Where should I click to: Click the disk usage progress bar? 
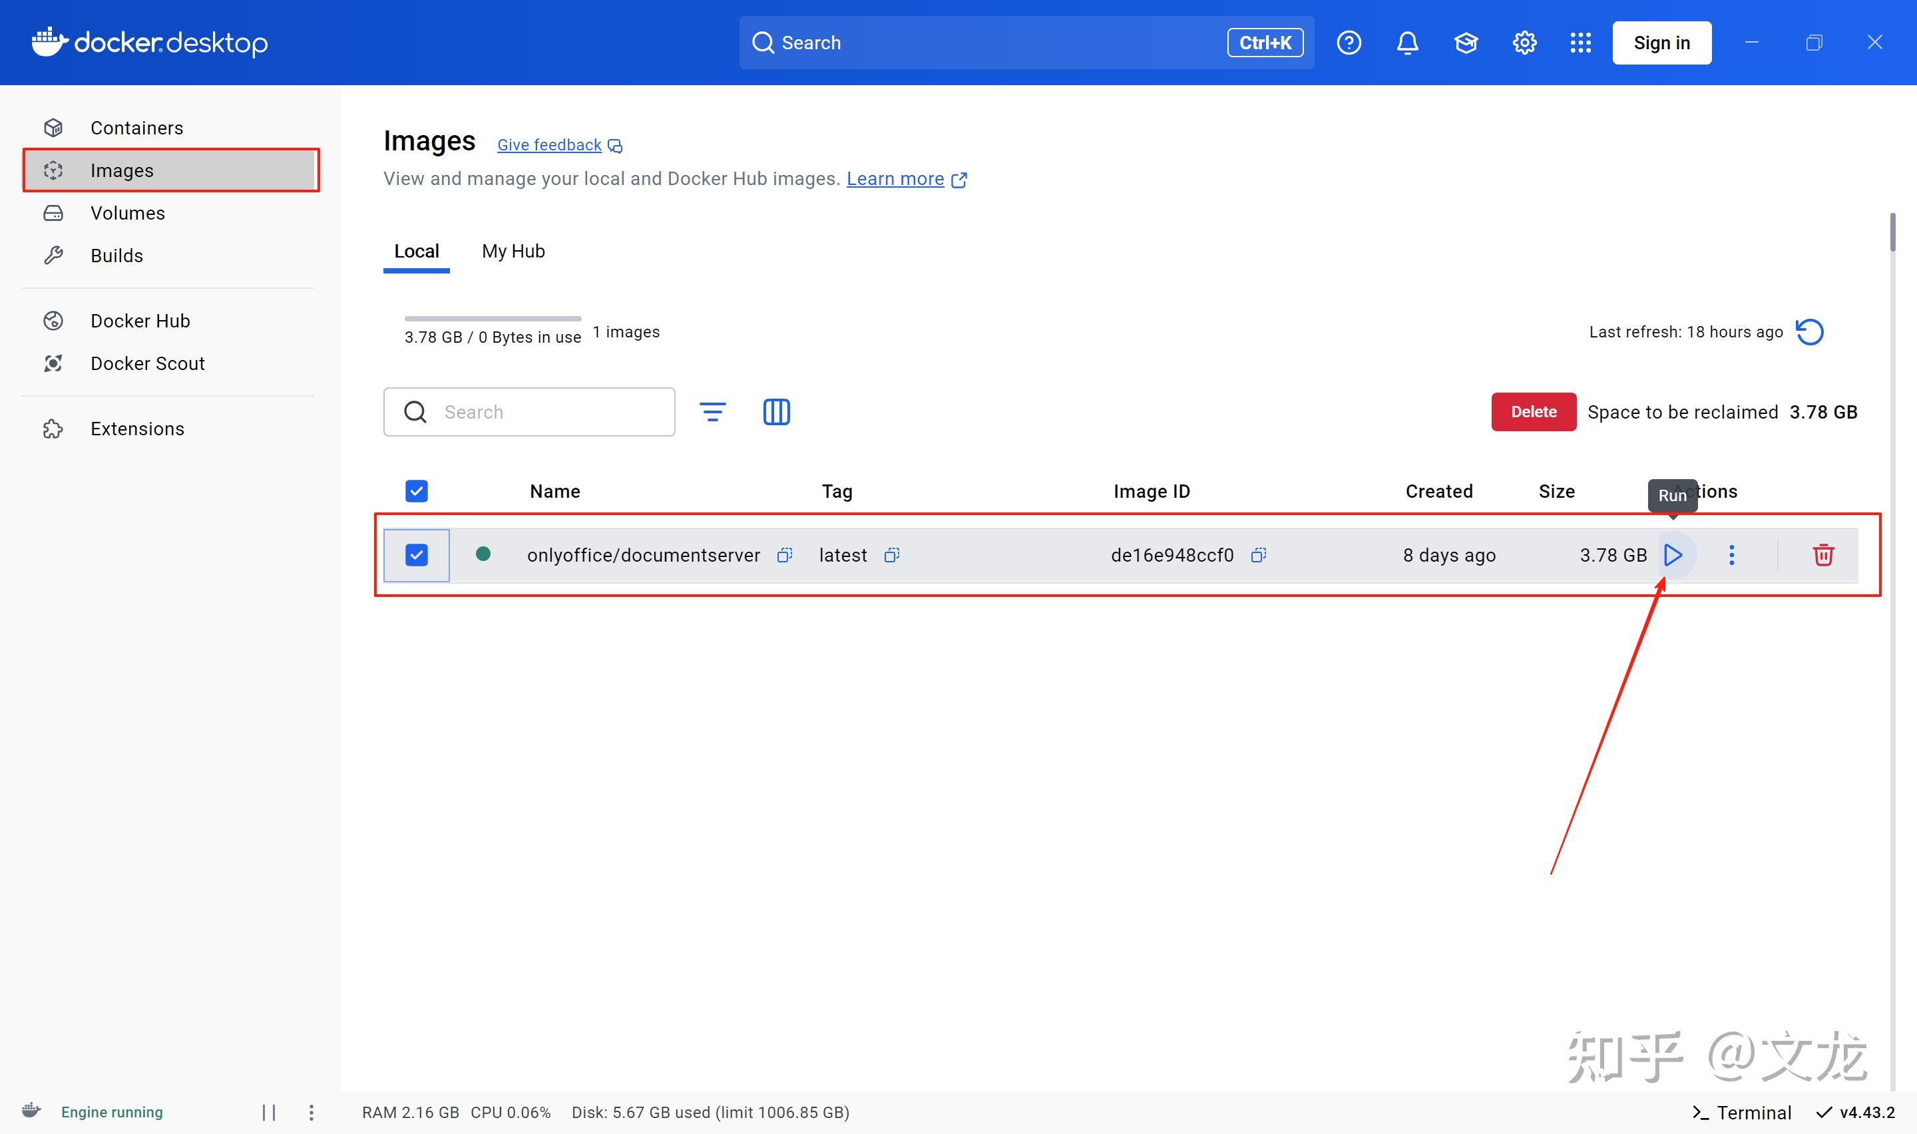click(493, 318)
